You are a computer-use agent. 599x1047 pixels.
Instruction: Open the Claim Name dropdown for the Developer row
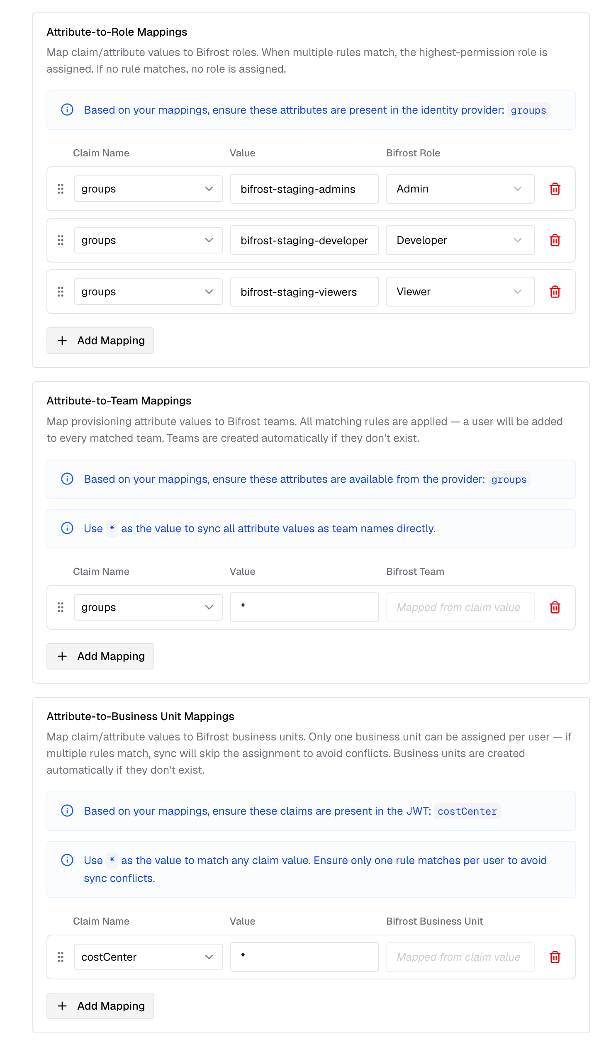149,241
